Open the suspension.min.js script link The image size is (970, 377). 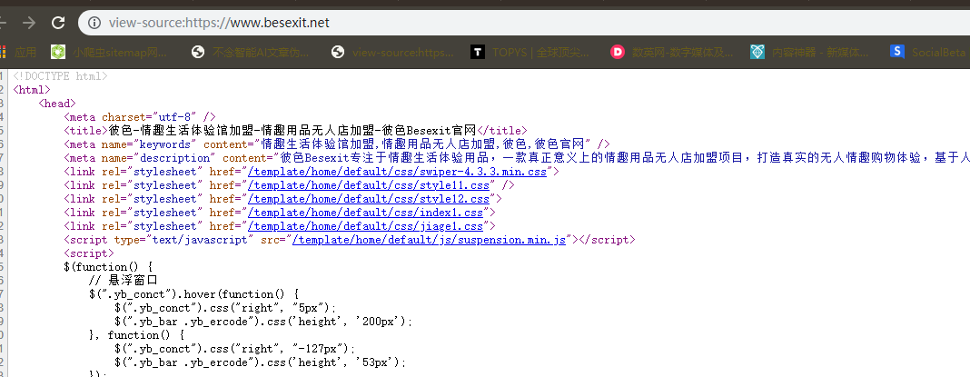[x=429, y=240]
